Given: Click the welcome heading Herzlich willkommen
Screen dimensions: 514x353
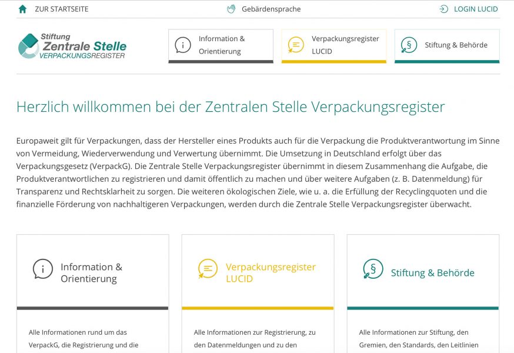Looking at the screenshot, I should click(x=231, y=107).
